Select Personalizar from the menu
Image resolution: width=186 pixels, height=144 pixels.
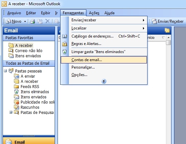pos(104,67)
